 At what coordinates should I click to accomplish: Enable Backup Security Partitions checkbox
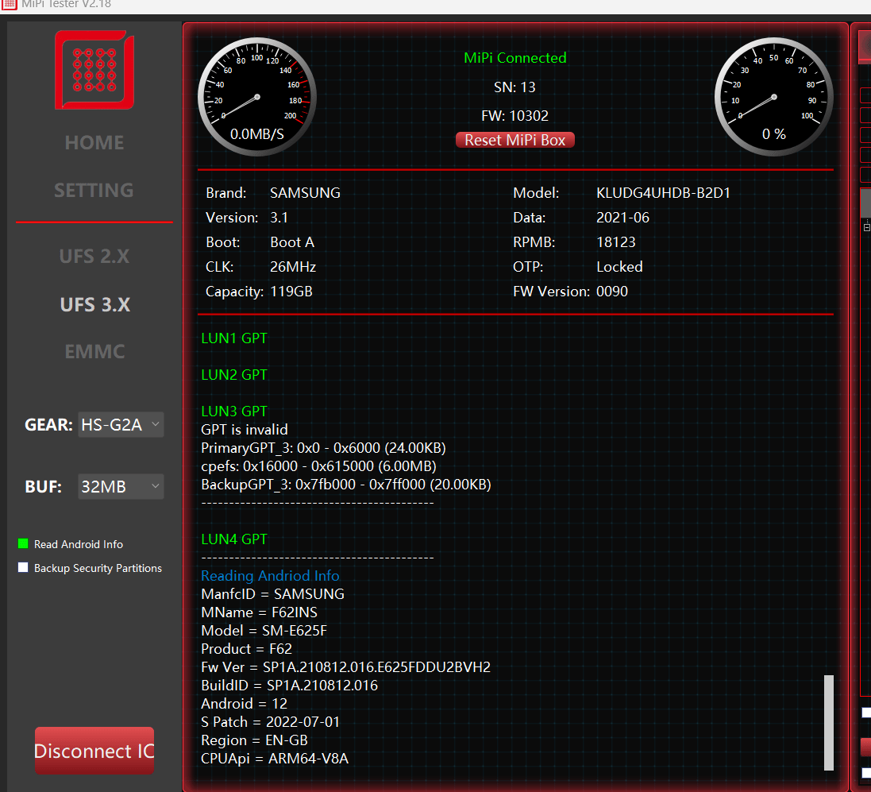[x=23, y=567]
